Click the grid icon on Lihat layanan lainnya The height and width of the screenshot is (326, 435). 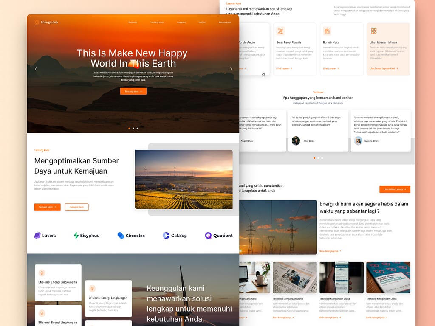(374, 31)
